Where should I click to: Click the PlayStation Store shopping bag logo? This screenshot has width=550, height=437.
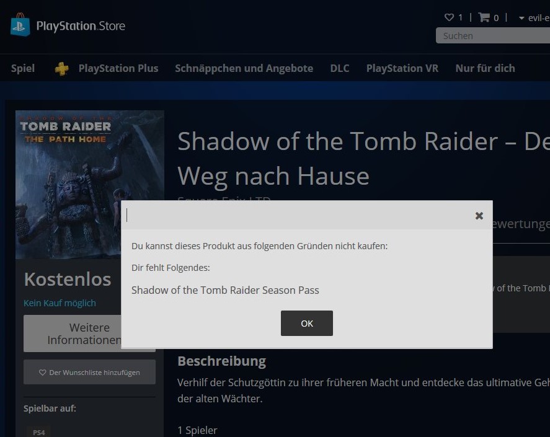pos(20,25)
